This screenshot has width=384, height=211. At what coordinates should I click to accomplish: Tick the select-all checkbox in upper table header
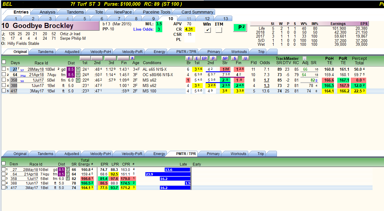4,62
